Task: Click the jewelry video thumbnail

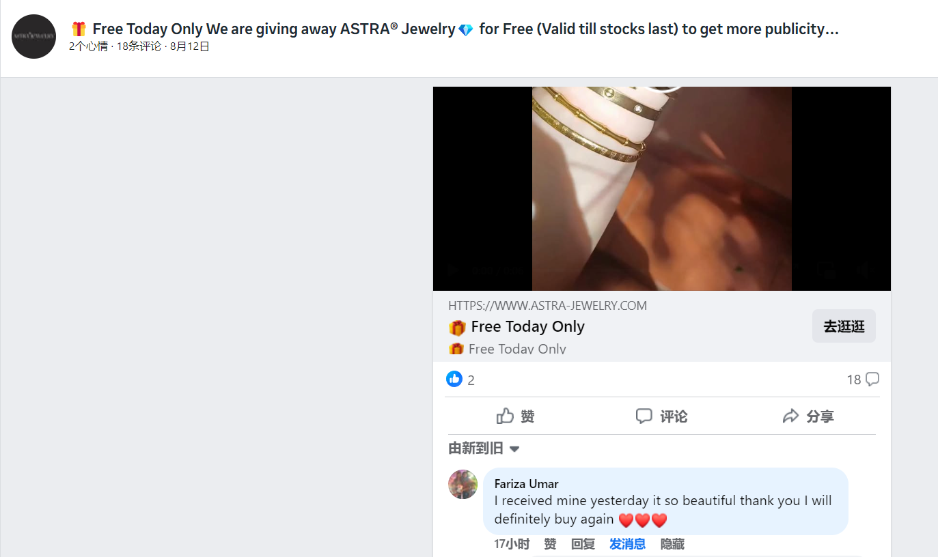Action: click(662, 188)
